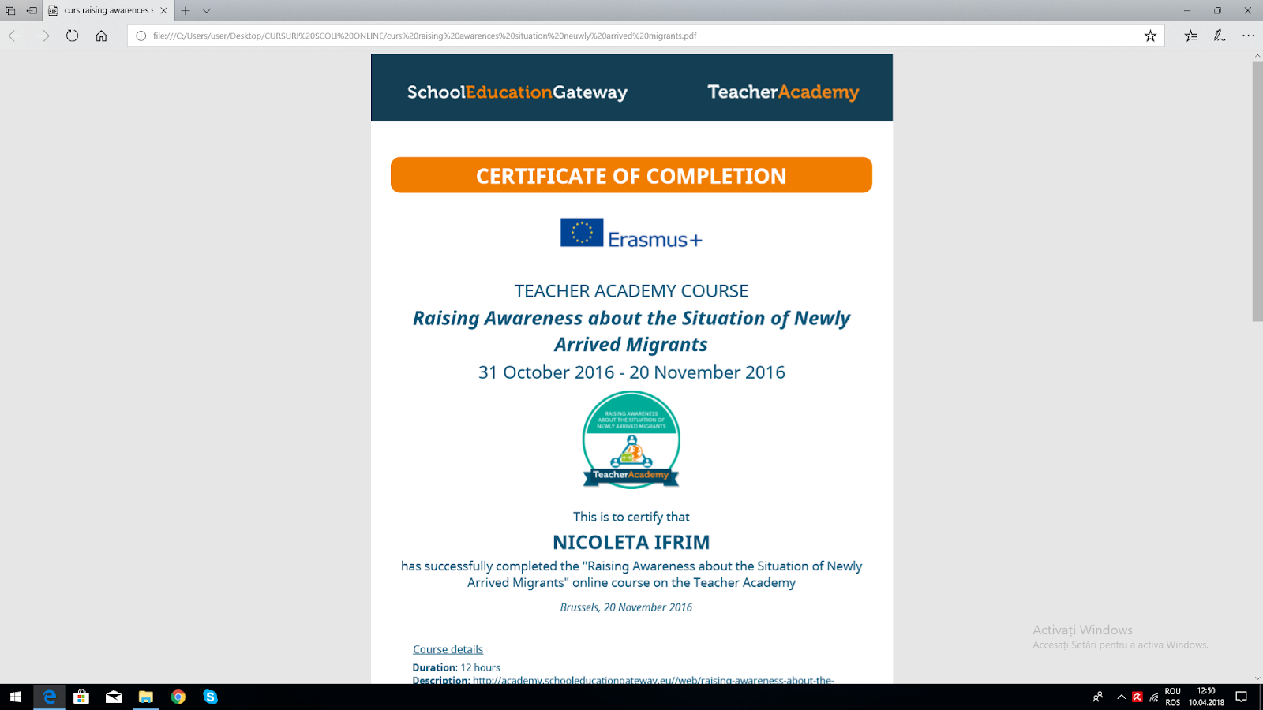This screenshot has height=710, width=1263.
Task: Click the 'TEACHER ACADEMY COURSE' heading
Action: [x=631, y=291]
